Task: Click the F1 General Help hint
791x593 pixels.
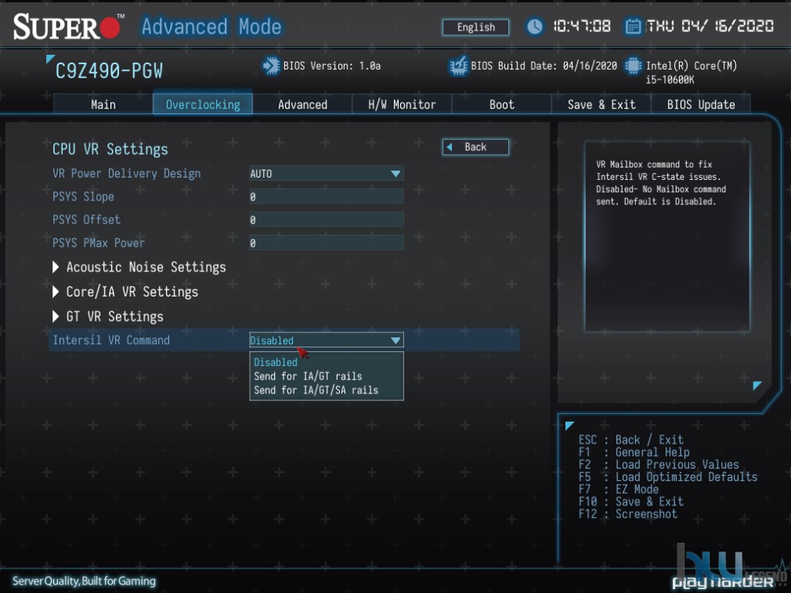Action: [634, 452]
